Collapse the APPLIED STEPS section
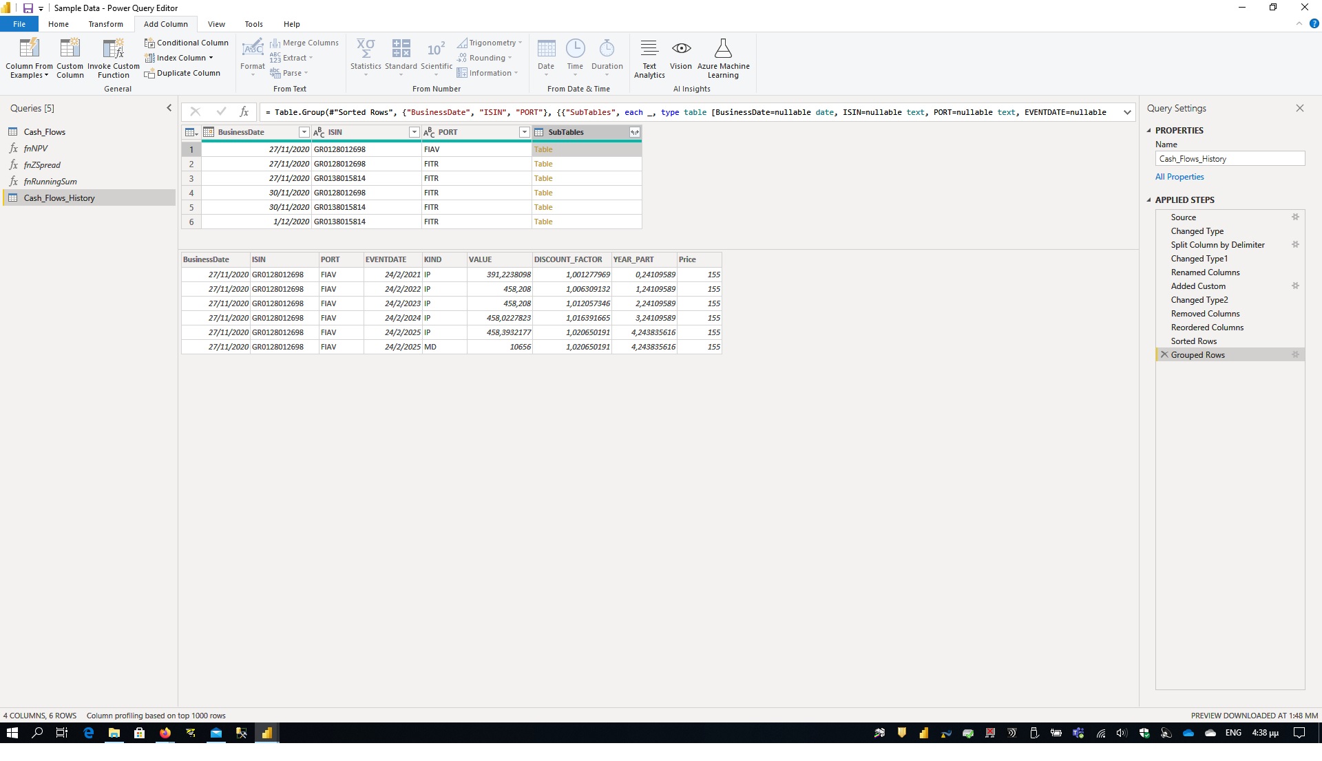Image resolution: width=1322 pixels, height=761 pixels. [x=1148, y=200]
